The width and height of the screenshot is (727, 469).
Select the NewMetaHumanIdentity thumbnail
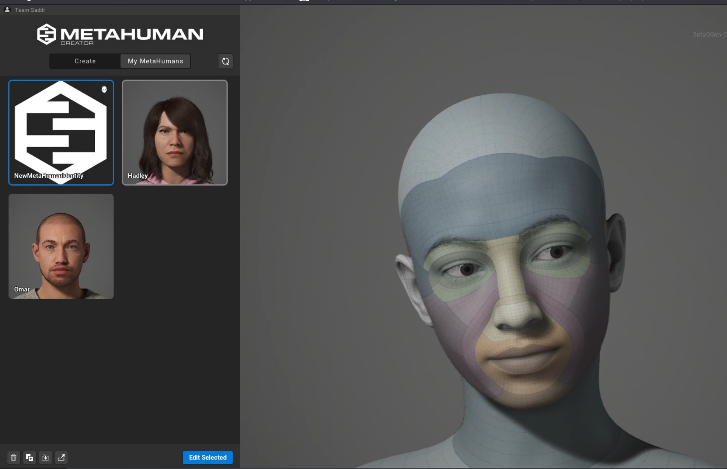coord(61,133)
